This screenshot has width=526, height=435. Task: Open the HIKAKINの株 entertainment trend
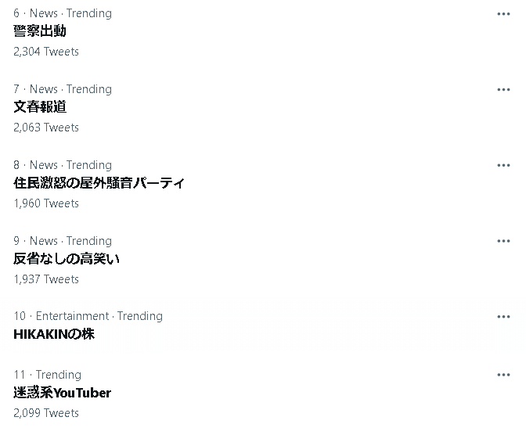tap(54, 334)
